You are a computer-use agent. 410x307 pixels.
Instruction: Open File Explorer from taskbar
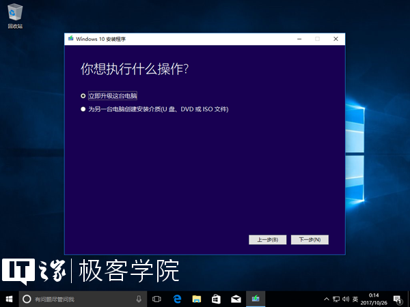coord(197,299)
